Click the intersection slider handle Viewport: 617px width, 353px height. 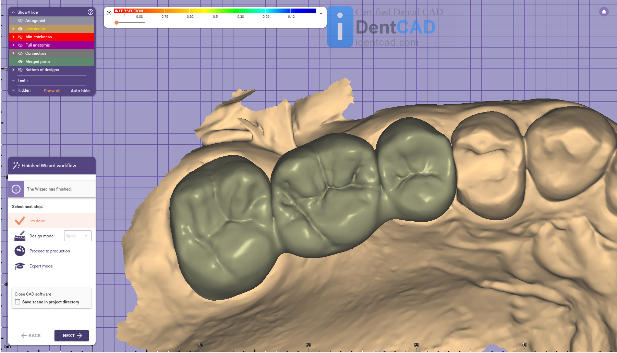(117, 23)
